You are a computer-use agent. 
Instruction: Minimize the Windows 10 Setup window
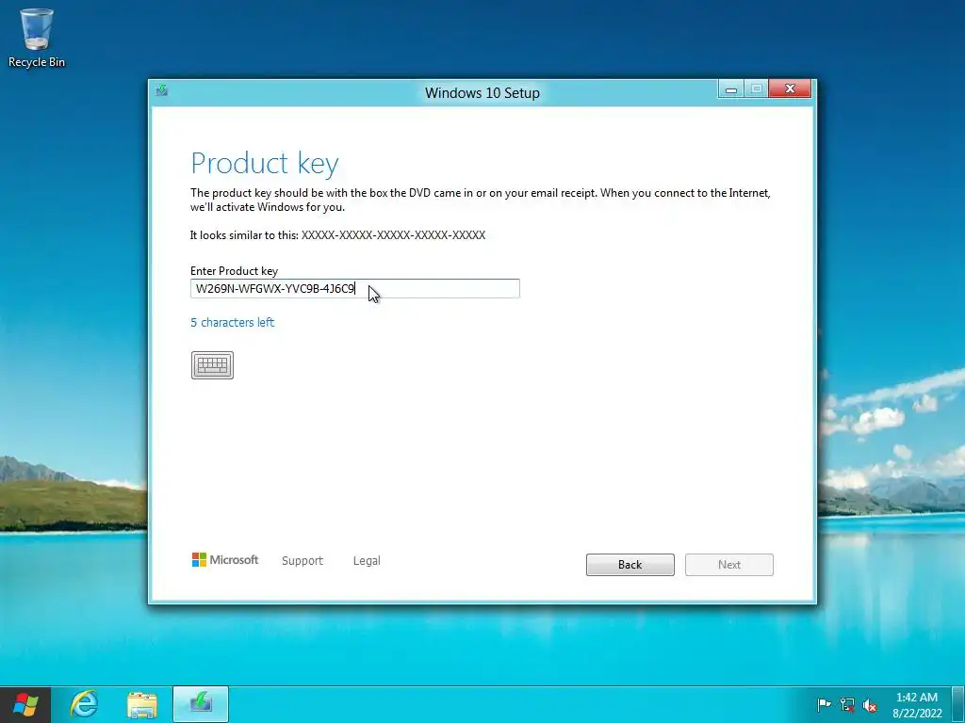click(x=731, y=89)
